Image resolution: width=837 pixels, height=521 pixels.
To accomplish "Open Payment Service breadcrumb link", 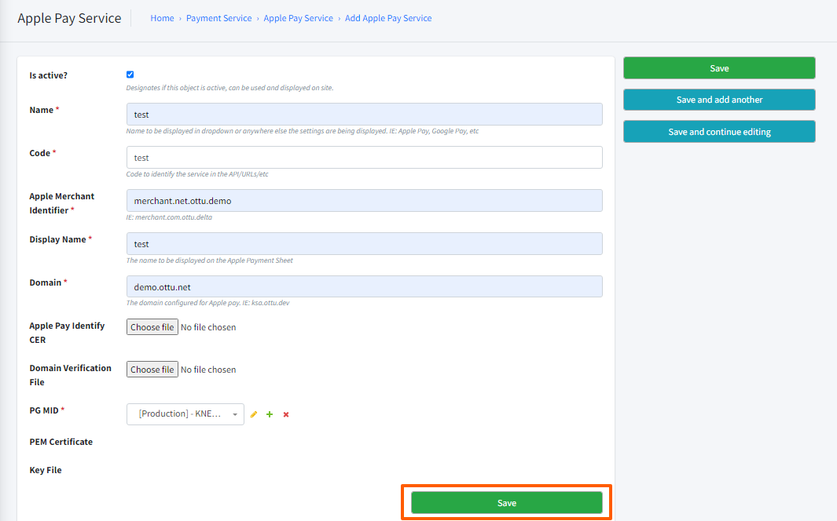I will [218, 18].
